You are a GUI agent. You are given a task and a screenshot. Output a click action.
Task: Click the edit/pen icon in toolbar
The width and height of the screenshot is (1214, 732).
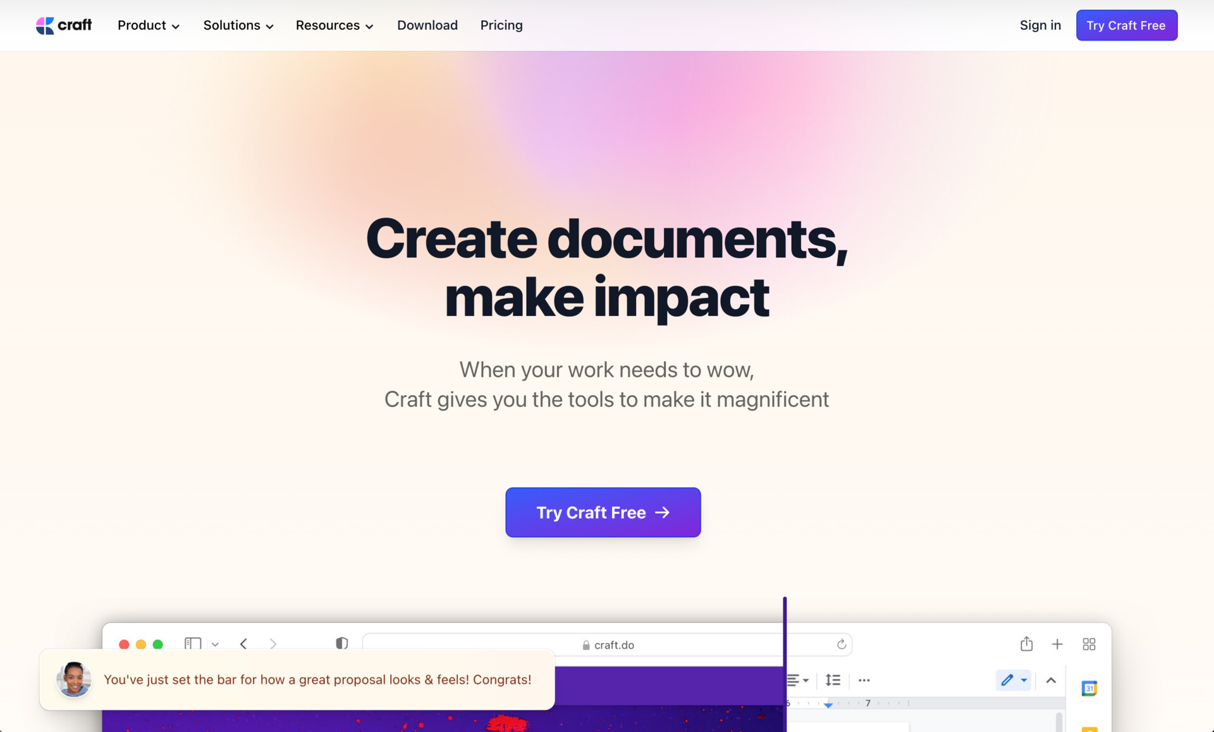click(x=1008, y=679)
